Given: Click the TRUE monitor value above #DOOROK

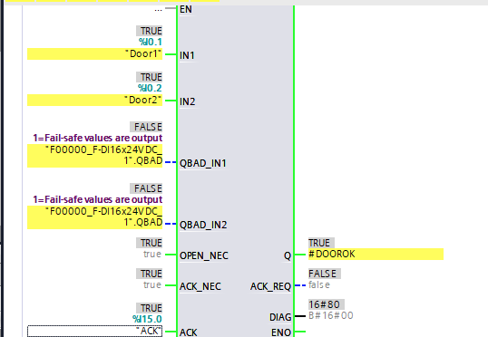Looking at the screenshot, I should [321, 243].
